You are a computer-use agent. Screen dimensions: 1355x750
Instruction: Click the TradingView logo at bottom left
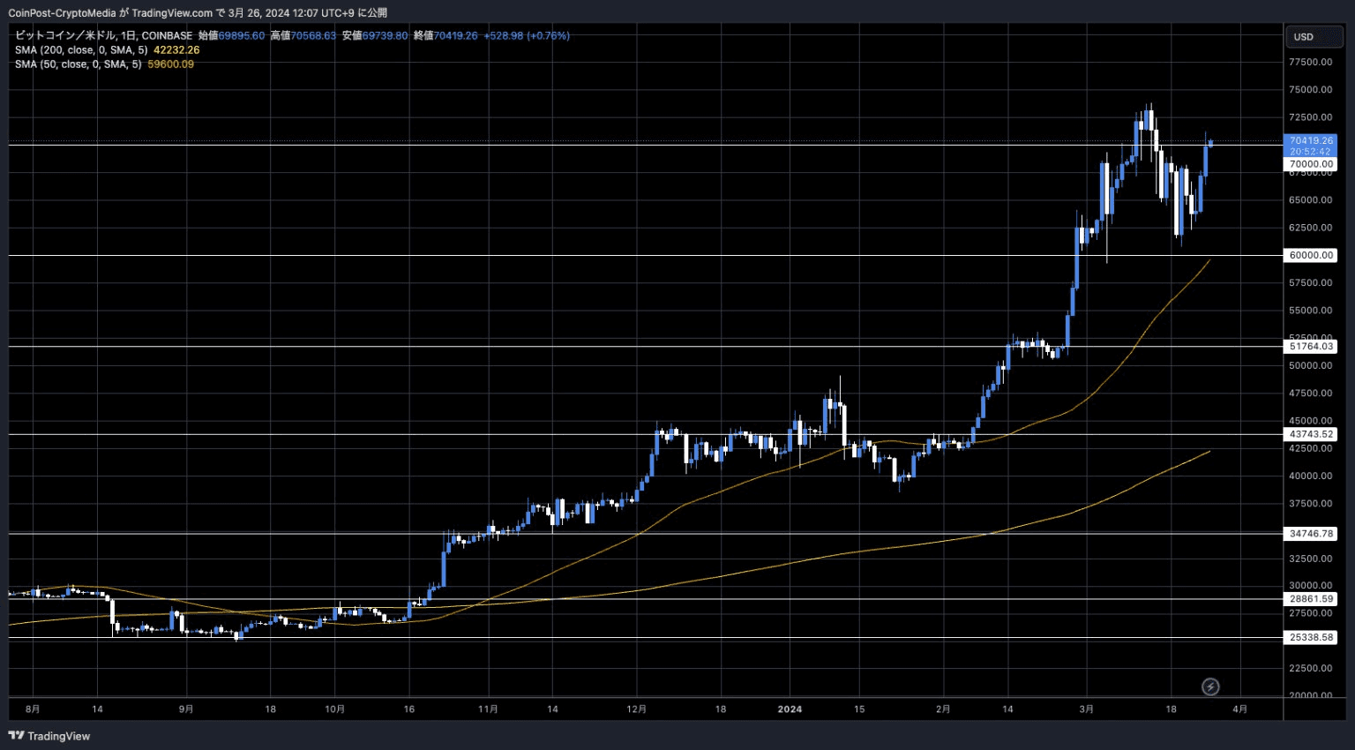pyautogui.click(x=49, y=736)
